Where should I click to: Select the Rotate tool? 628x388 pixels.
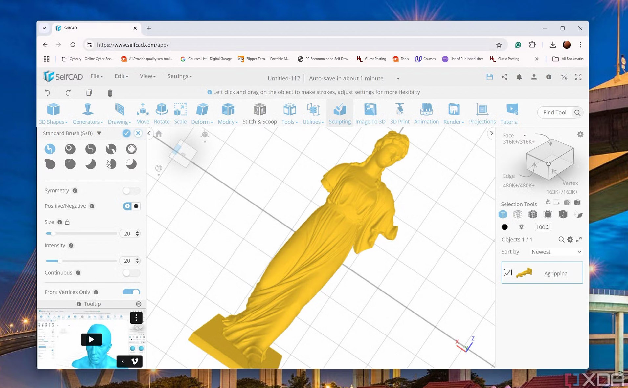(162, 114)
